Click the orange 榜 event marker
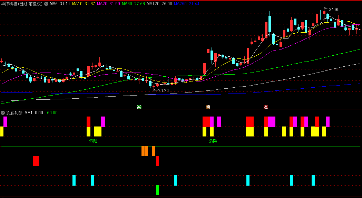 (x=208, y=107)
